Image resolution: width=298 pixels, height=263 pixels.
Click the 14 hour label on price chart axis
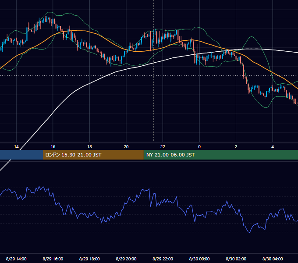[x=16, y=147]
